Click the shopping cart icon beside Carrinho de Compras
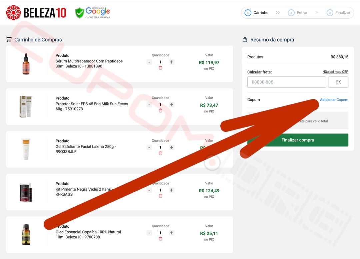 point(9,39)
